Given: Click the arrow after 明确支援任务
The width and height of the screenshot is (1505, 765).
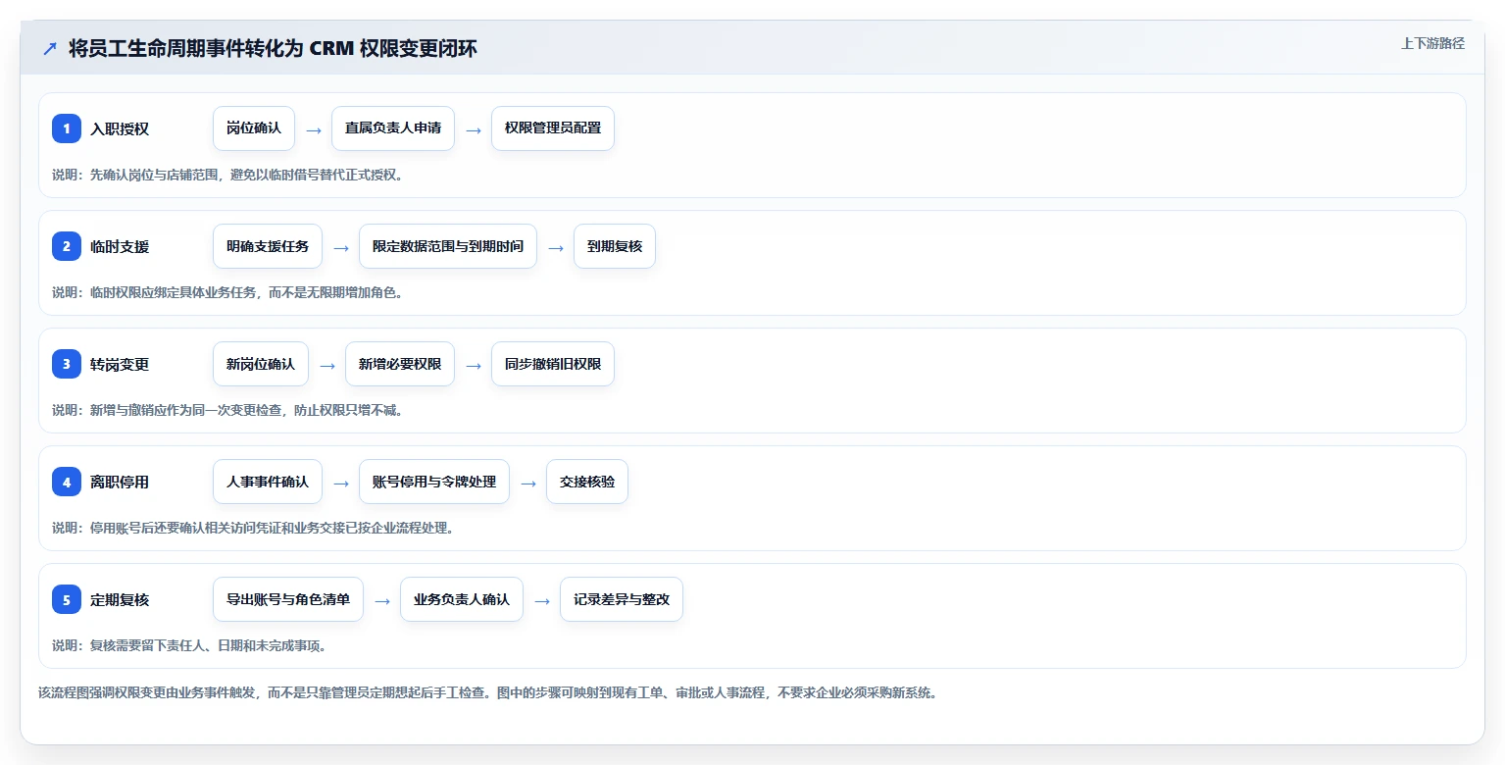Looking at the screenshot, I should (341, 247).
